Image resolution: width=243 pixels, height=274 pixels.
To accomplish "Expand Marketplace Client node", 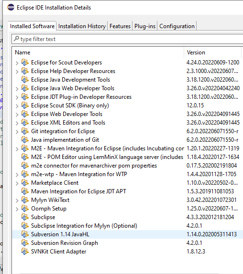I will [x=17, y=183].
